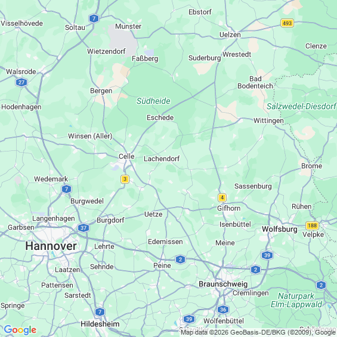Screen dimensions: 337x337
Task: Select the Braunschweig city label
Action: click(x=223, y=284)
